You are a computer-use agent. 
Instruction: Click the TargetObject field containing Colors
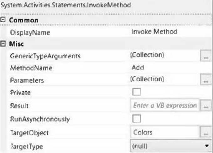point(164,132)
